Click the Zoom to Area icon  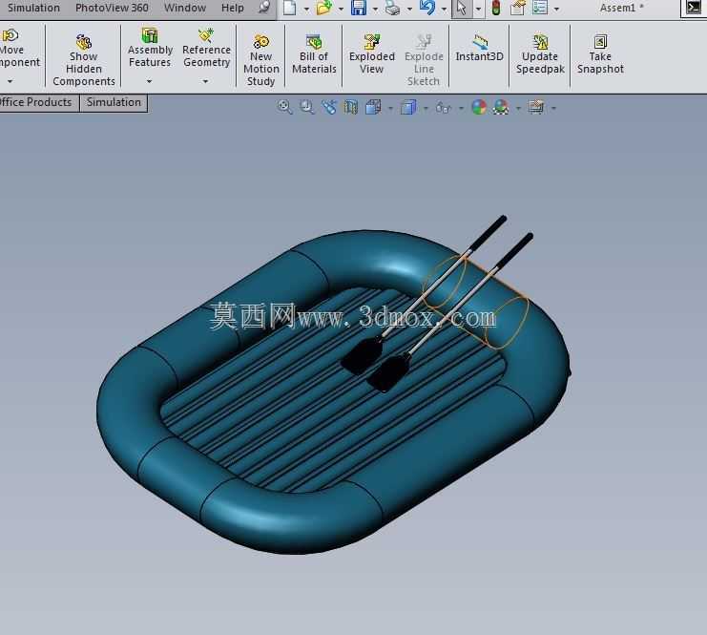[307, 107]
